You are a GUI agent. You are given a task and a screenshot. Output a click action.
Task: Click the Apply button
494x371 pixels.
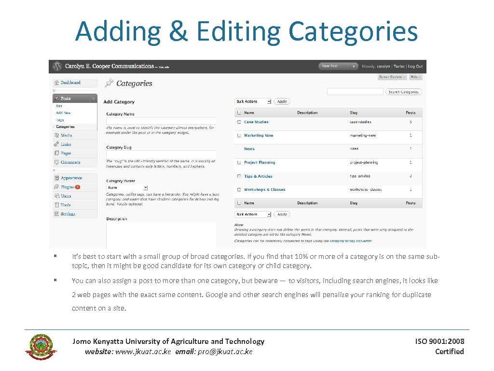[x=282, y=101]
